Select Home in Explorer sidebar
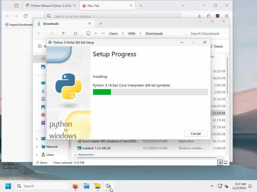Image resolution: width=257 pixels, height=192 pixels. pos(43,59)
